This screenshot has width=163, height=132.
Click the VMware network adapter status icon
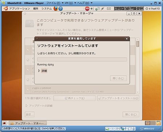coord(122,129)
